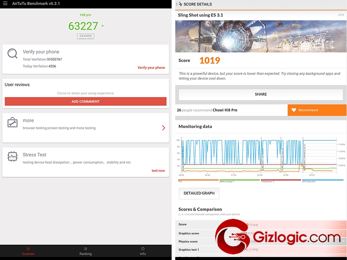347x260 pixels.
Task: Tap the Total Verifation count 51052767
Action: tap(55, 59)
